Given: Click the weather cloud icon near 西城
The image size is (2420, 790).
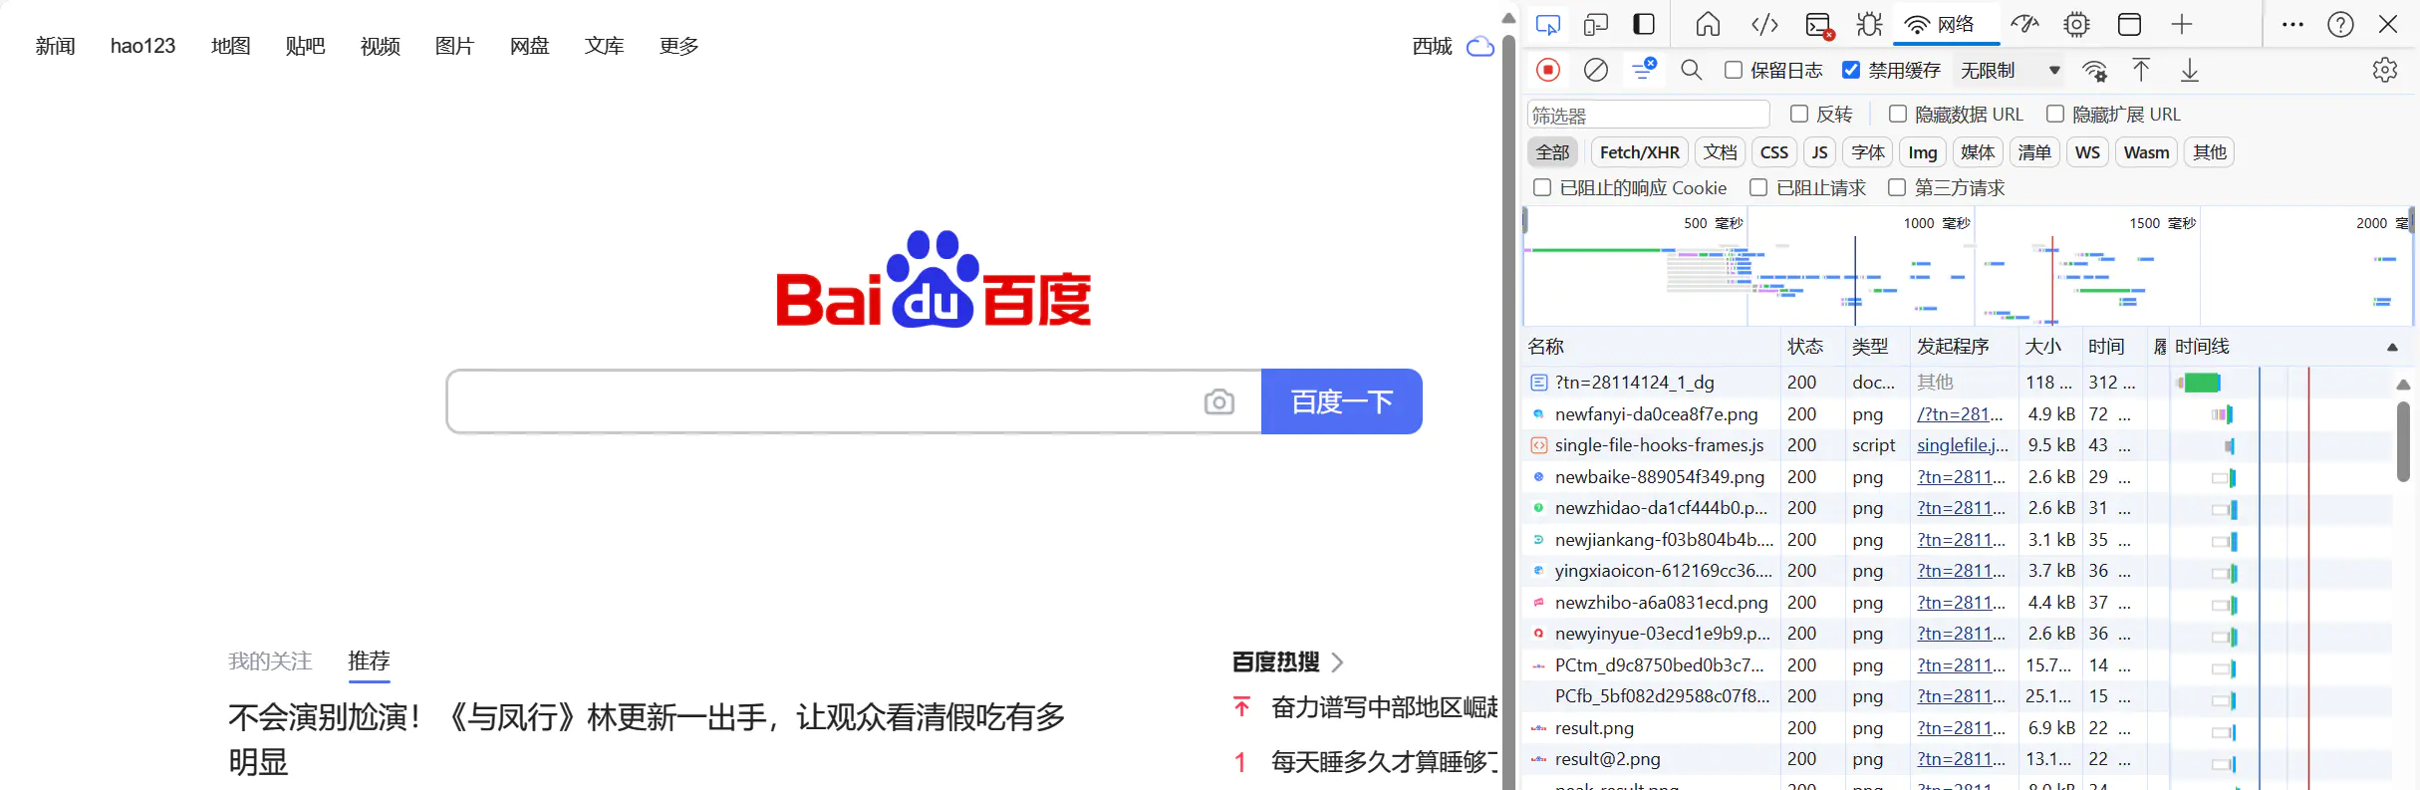Looking at the screenshot, I should click(x=1480, y=47).
